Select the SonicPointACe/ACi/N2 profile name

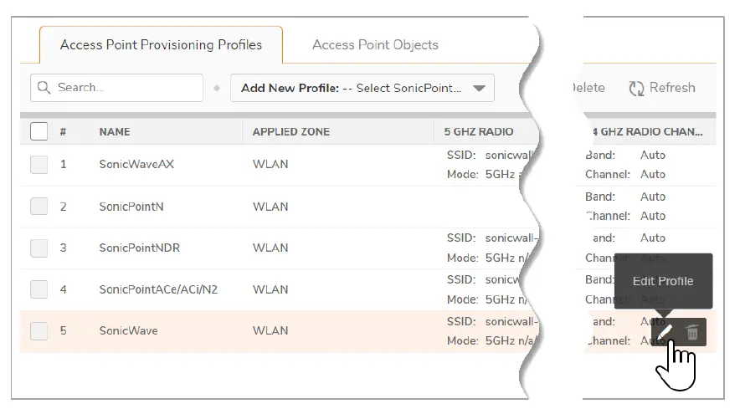pos(158,289)
